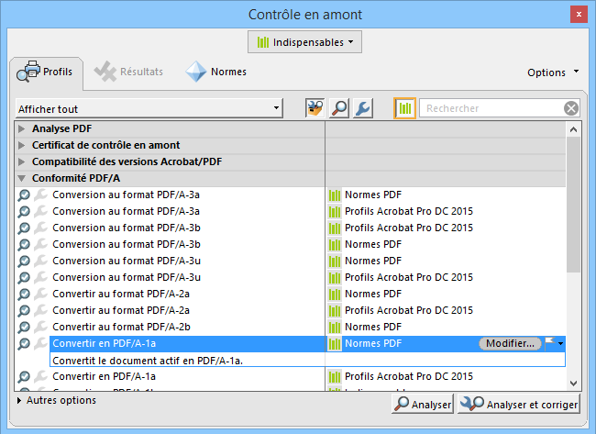Click in the Rechercher search field
This screenshot has width=596, height=434.
click(491, 108)
